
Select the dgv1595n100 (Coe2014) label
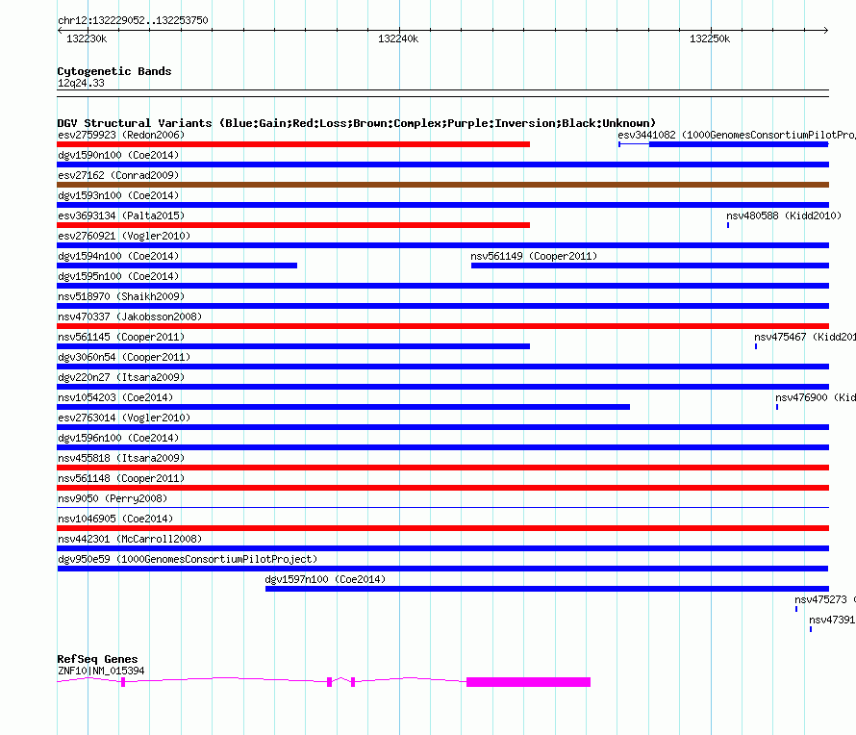[x=118, y=276]
